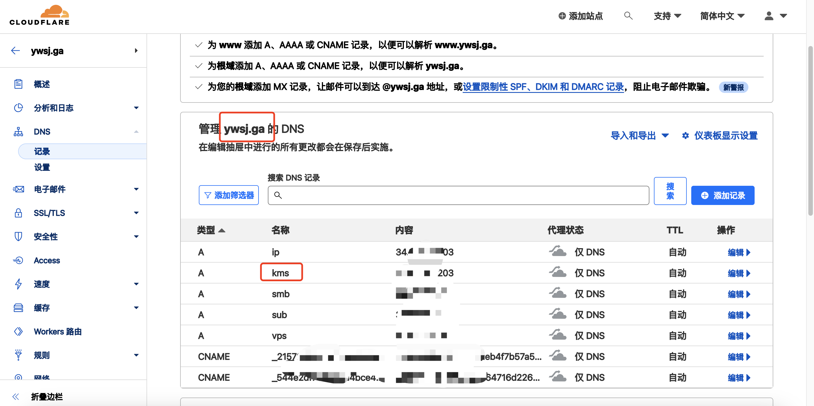Click in the 搜索 DNS 记录 input field
814x406 pixels.
(458, 195)
